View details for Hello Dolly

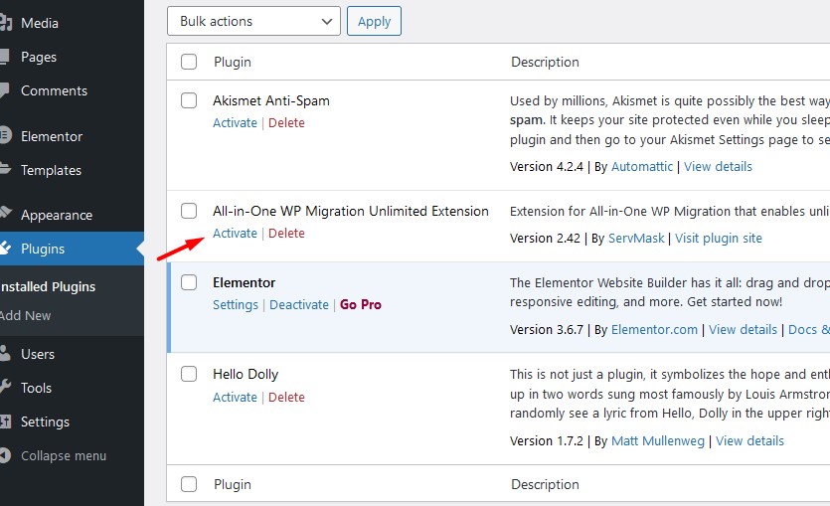pyautogui.click(x=749, y=441)
